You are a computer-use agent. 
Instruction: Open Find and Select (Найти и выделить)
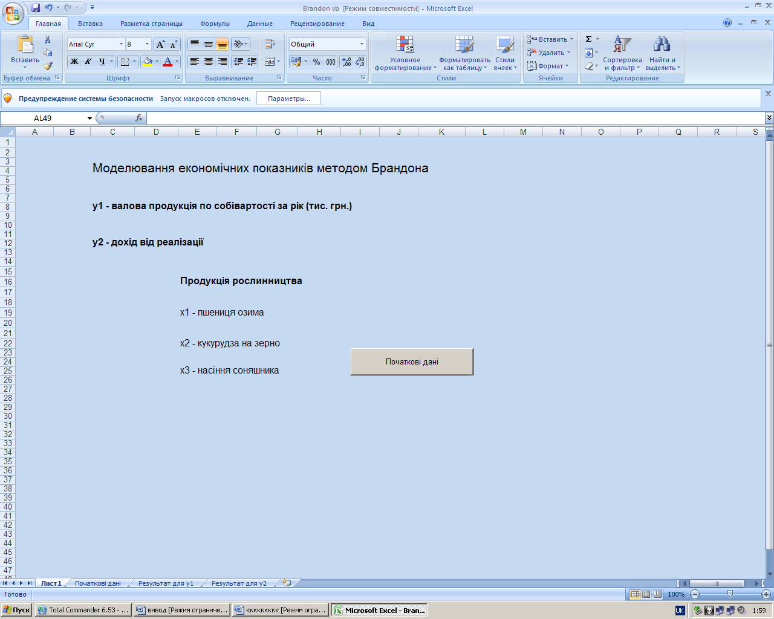[x=663, y=53]
